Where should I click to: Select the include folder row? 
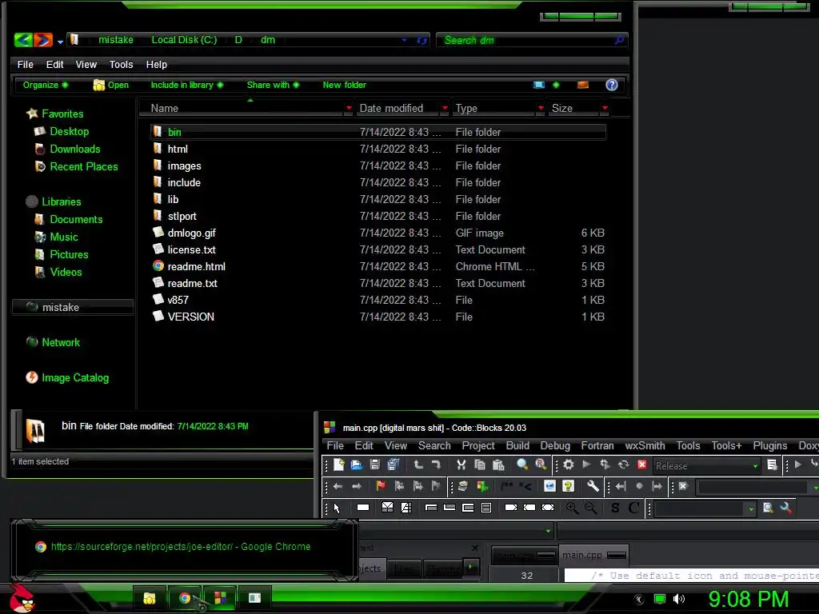pos(378,182)
